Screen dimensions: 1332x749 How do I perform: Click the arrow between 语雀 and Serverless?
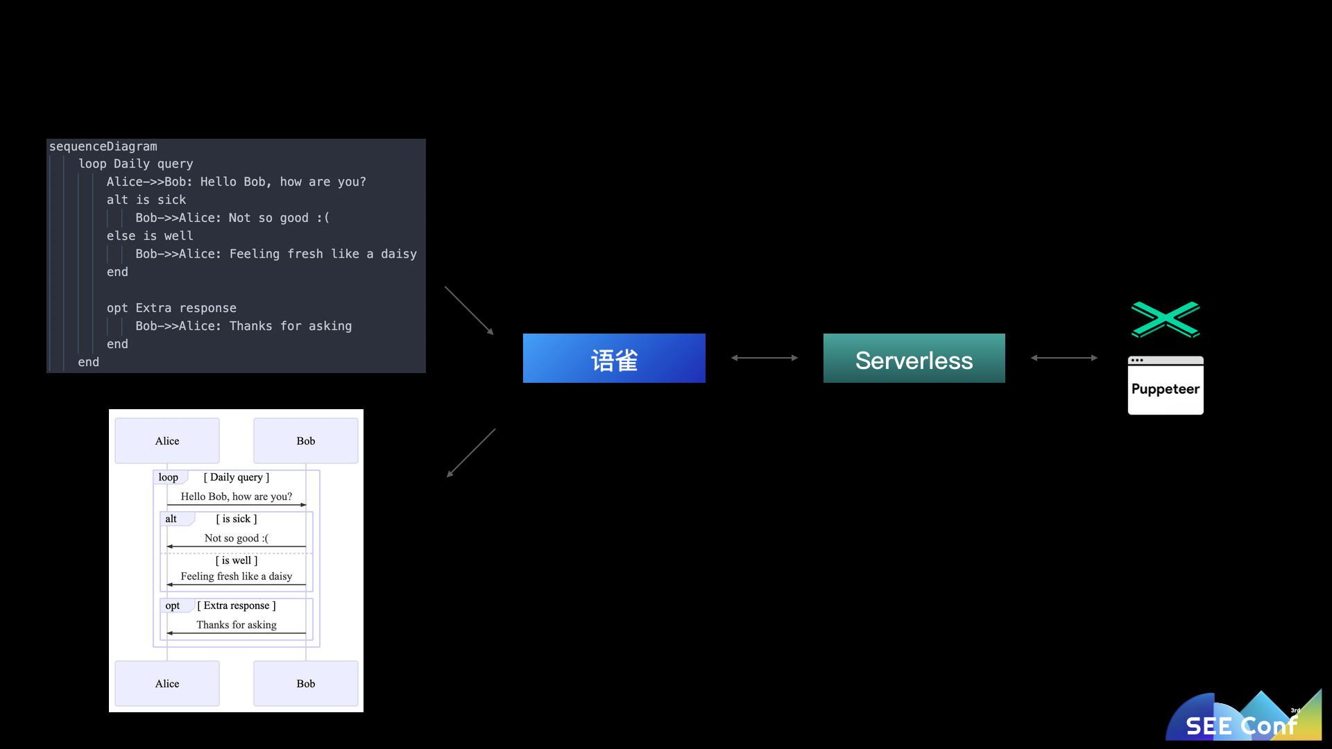coord(764,358)
